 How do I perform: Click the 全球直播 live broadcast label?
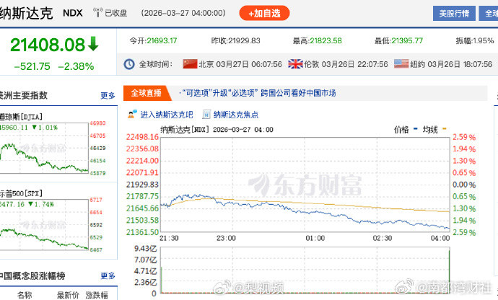tap(146, 93)
